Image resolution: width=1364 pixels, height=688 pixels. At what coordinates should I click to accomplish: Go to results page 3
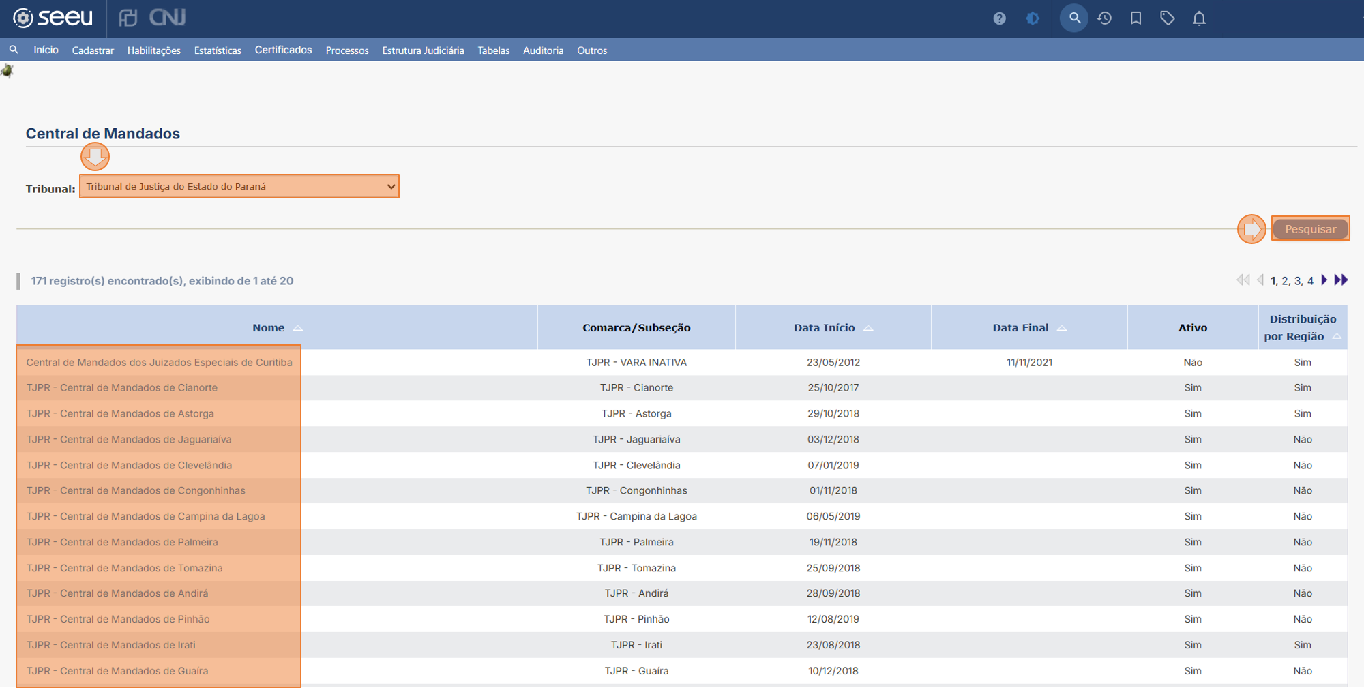tap(1298, 280)
